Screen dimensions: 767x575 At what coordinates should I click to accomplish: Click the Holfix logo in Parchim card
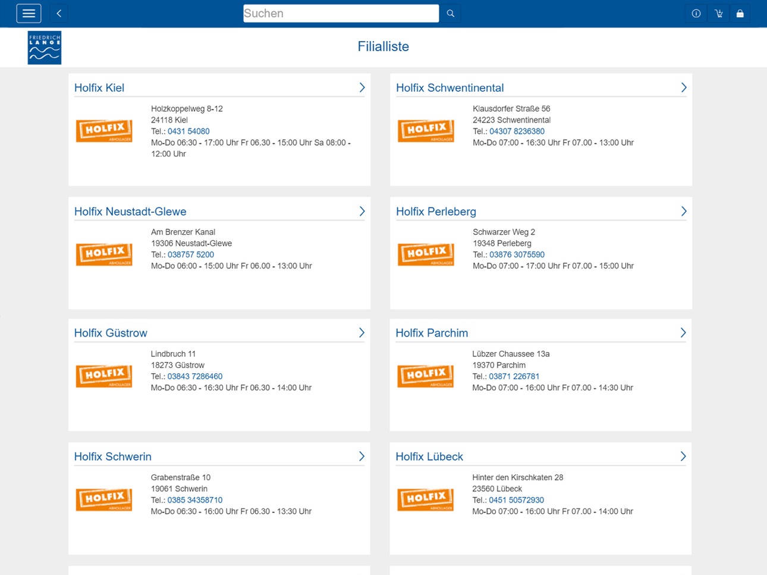pos(426,376)
